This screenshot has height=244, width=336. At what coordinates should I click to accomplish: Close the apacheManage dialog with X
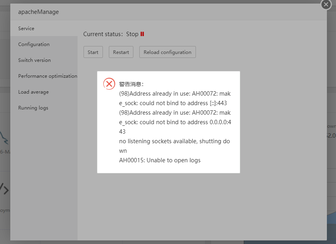326,4
